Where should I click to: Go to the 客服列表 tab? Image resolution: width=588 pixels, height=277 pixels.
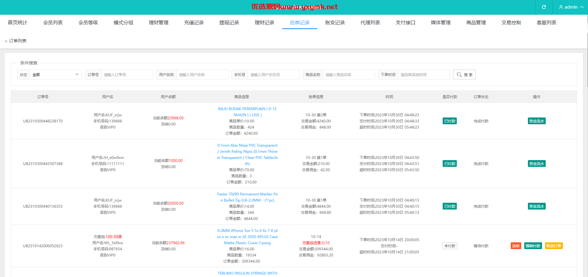point(546,22)
